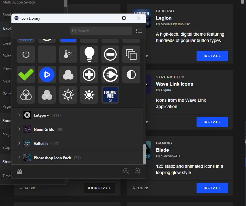This screenshot has width=246, height=206.
Task: Click the Valhalla pack thumbnail
Action: 27,143
